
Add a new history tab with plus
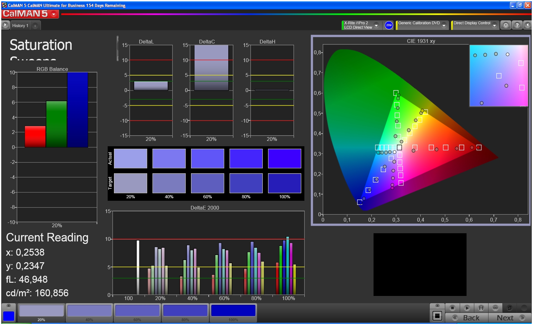(x=35, y=26)
